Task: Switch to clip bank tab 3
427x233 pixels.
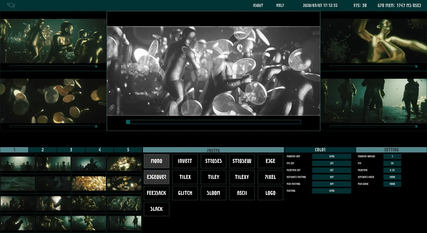Action: click(71, 150)
